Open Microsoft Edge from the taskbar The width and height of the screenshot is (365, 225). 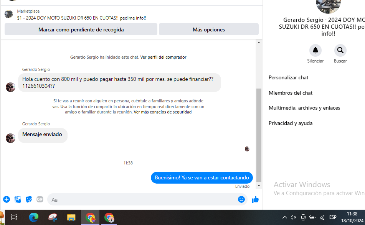click(x=34, y=218)
